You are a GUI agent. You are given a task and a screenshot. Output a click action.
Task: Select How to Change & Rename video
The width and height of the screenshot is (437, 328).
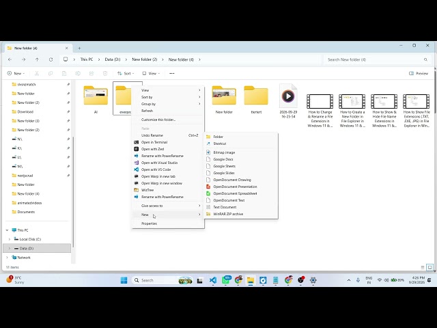click(x=320, y=111)
